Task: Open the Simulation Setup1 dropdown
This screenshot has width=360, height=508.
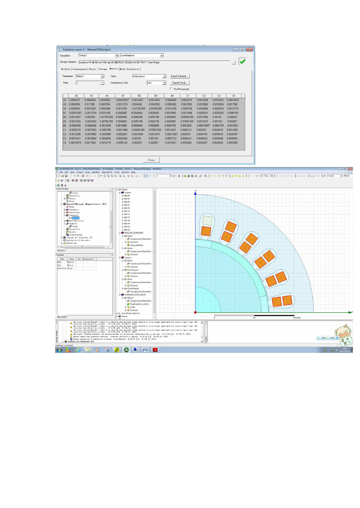Action: pyautogui.click(x=116, y=55)
